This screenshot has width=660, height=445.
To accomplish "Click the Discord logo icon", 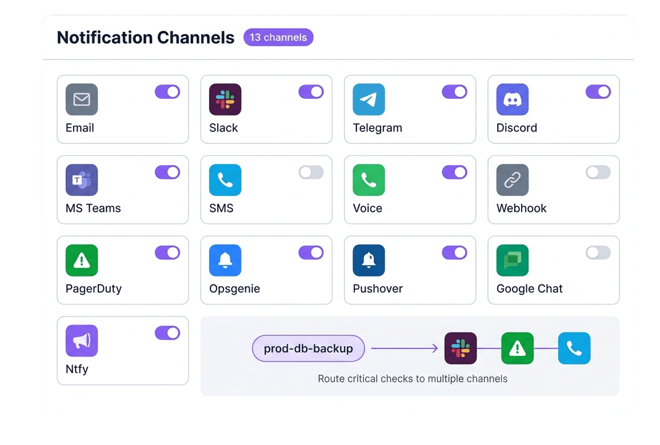I will pos(512,99).
